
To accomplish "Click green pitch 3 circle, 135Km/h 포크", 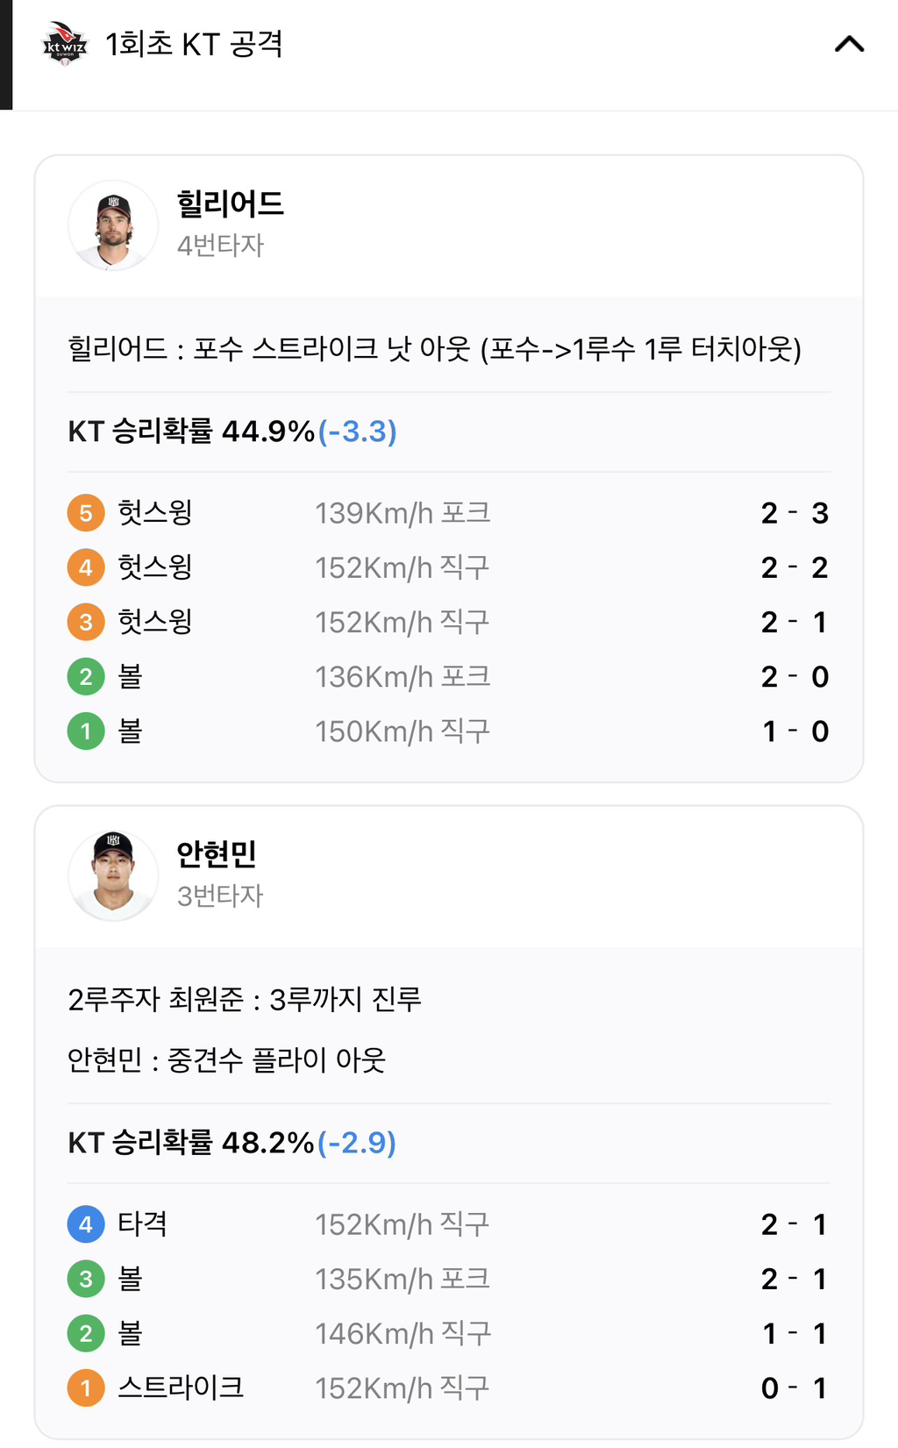I will (86, 1279).
